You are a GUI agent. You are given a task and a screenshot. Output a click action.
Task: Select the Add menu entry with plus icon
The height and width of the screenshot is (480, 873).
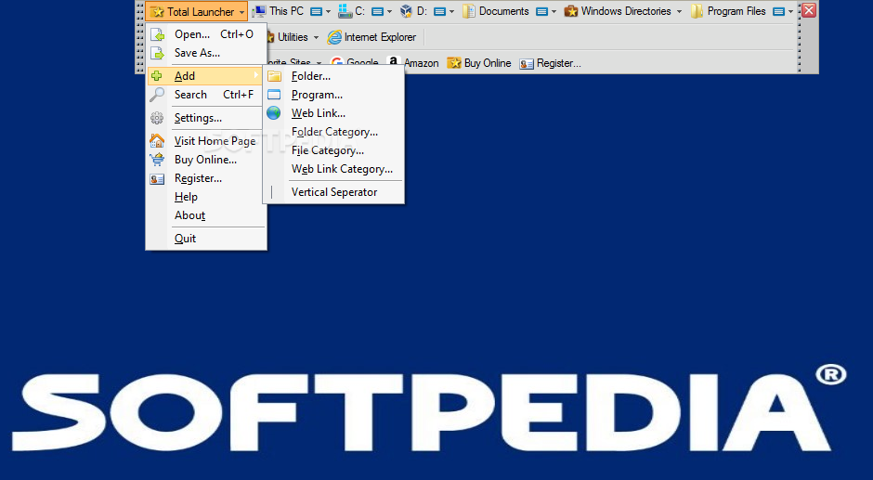(205, 76)
